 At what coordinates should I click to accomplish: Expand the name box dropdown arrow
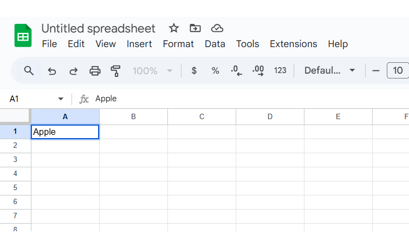pos(61,99)
